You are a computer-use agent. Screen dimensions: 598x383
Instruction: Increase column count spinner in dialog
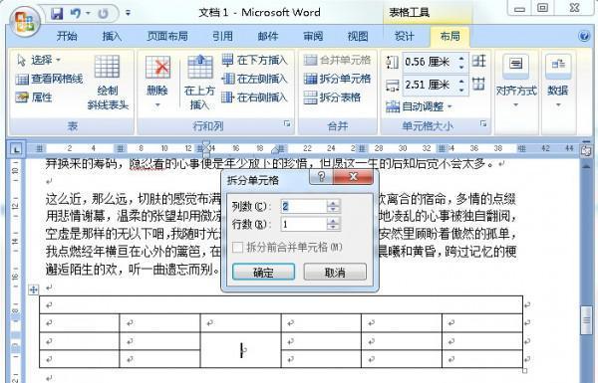tap(333, 203)
